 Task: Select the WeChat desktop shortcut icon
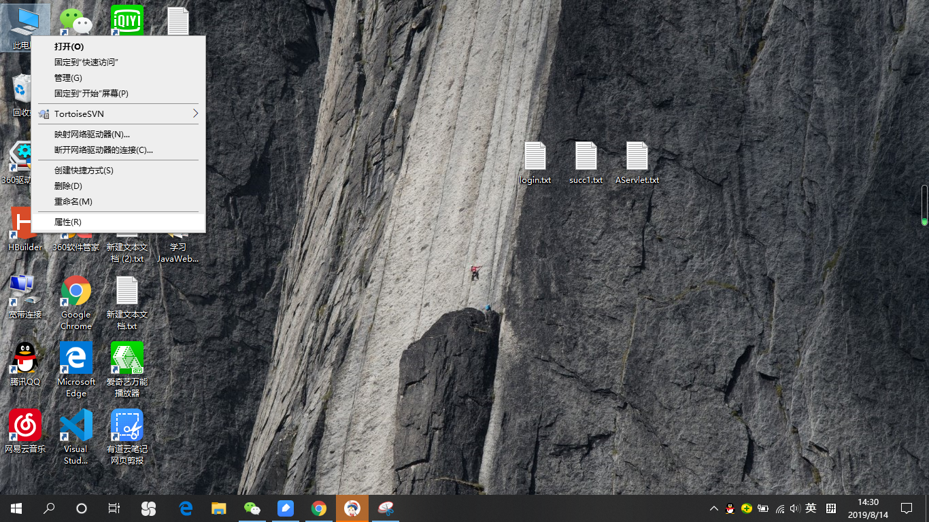75,21
